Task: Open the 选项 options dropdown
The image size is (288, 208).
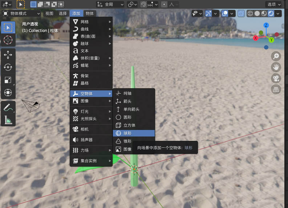Action: pyautogui.click(x=274, y=4)
